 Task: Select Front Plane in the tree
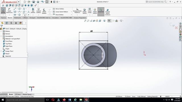(x=8, y=41)
